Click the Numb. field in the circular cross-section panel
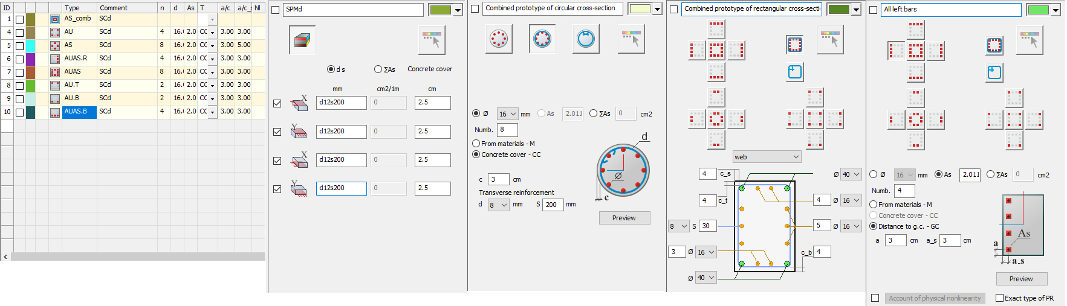Image resolution: width=1067 pixels, height=306 pixels. [x=507, y=130]
